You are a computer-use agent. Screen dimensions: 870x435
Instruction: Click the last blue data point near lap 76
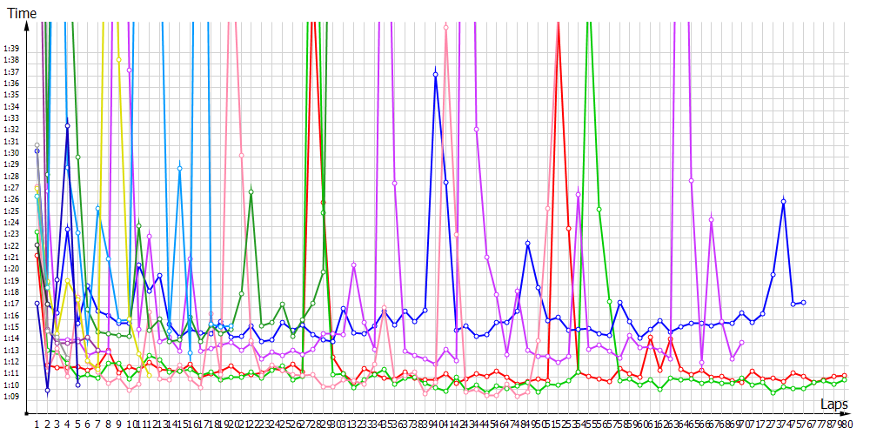tap(803, 302)
